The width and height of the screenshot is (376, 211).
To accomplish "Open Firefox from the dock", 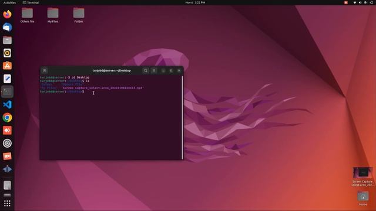I will click(7, 14).
